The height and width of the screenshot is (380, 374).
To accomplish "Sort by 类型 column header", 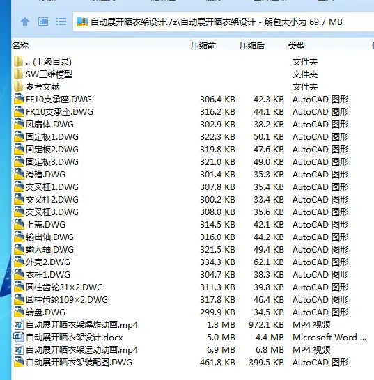I will [x=297, y=45].
